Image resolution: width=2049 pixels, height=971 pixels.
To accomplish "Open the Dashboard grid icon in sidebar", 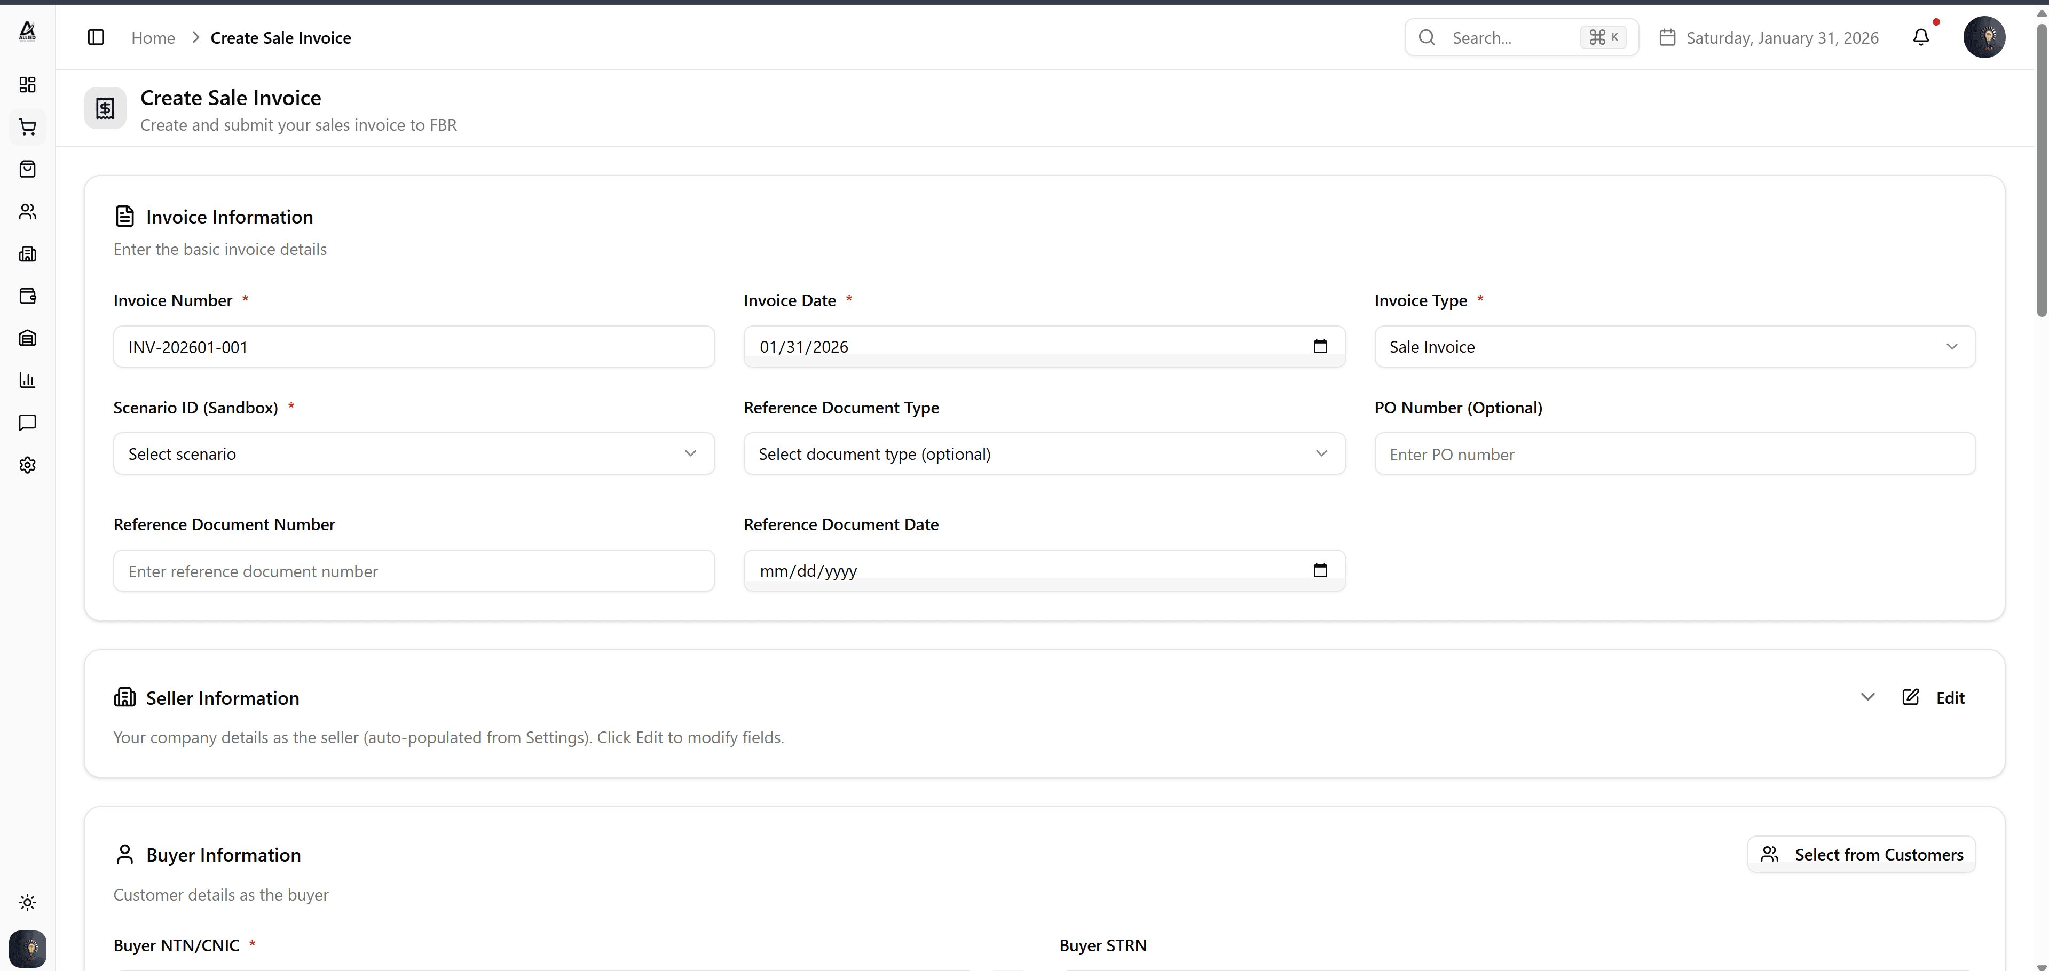I will click(x=27, y=85).
